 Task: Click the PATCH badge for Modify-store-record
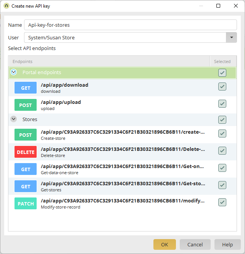click(26, 204)
